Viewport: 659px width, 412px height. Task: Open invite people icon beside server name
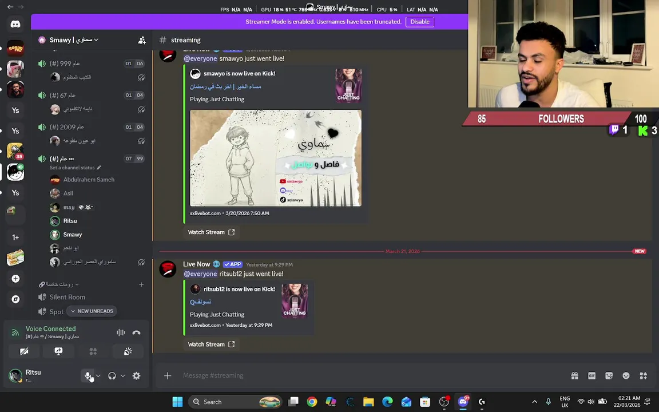pyautogui.click(x=142, y=40)
